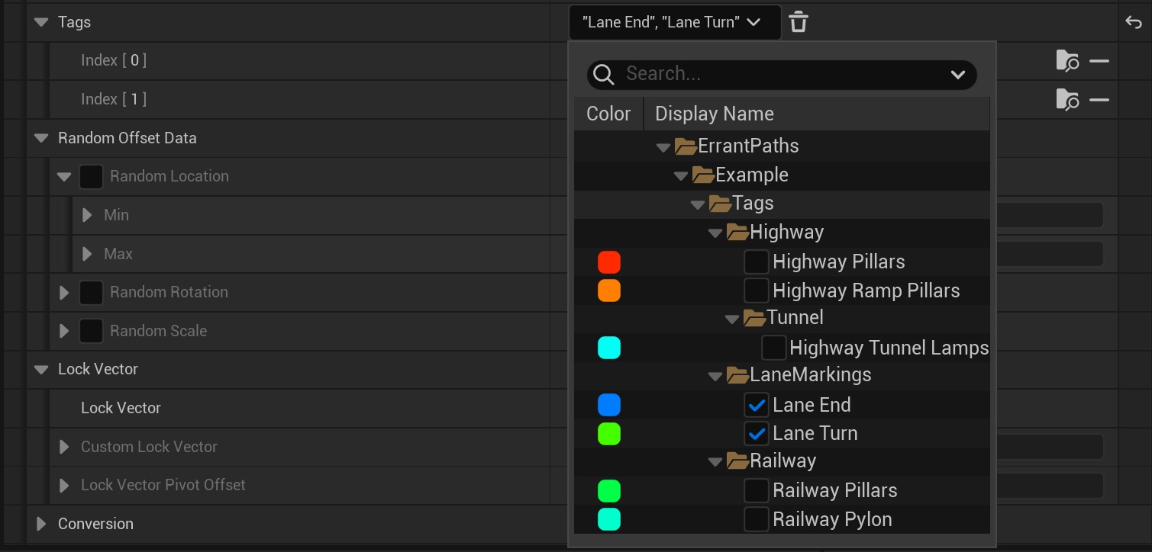Browse to the Index [ 1 ] tag asset

point(1066,99)
